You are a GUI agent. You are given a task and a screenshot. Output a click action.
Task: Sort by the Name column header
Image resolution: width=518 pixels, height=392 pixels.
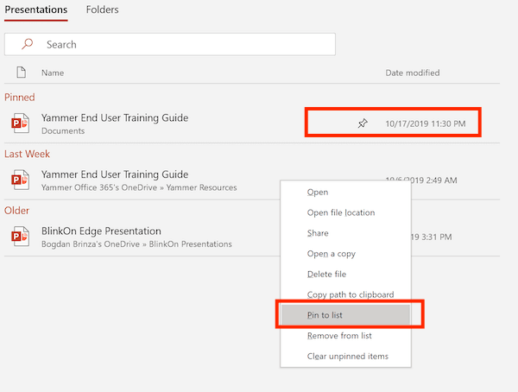53,73
